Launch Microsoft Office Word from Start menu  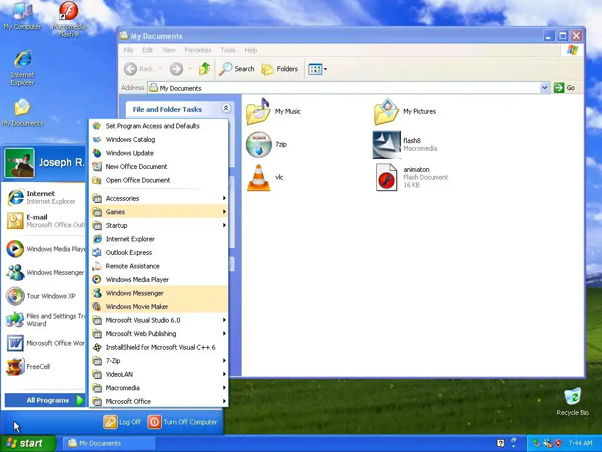coord(44,343)
